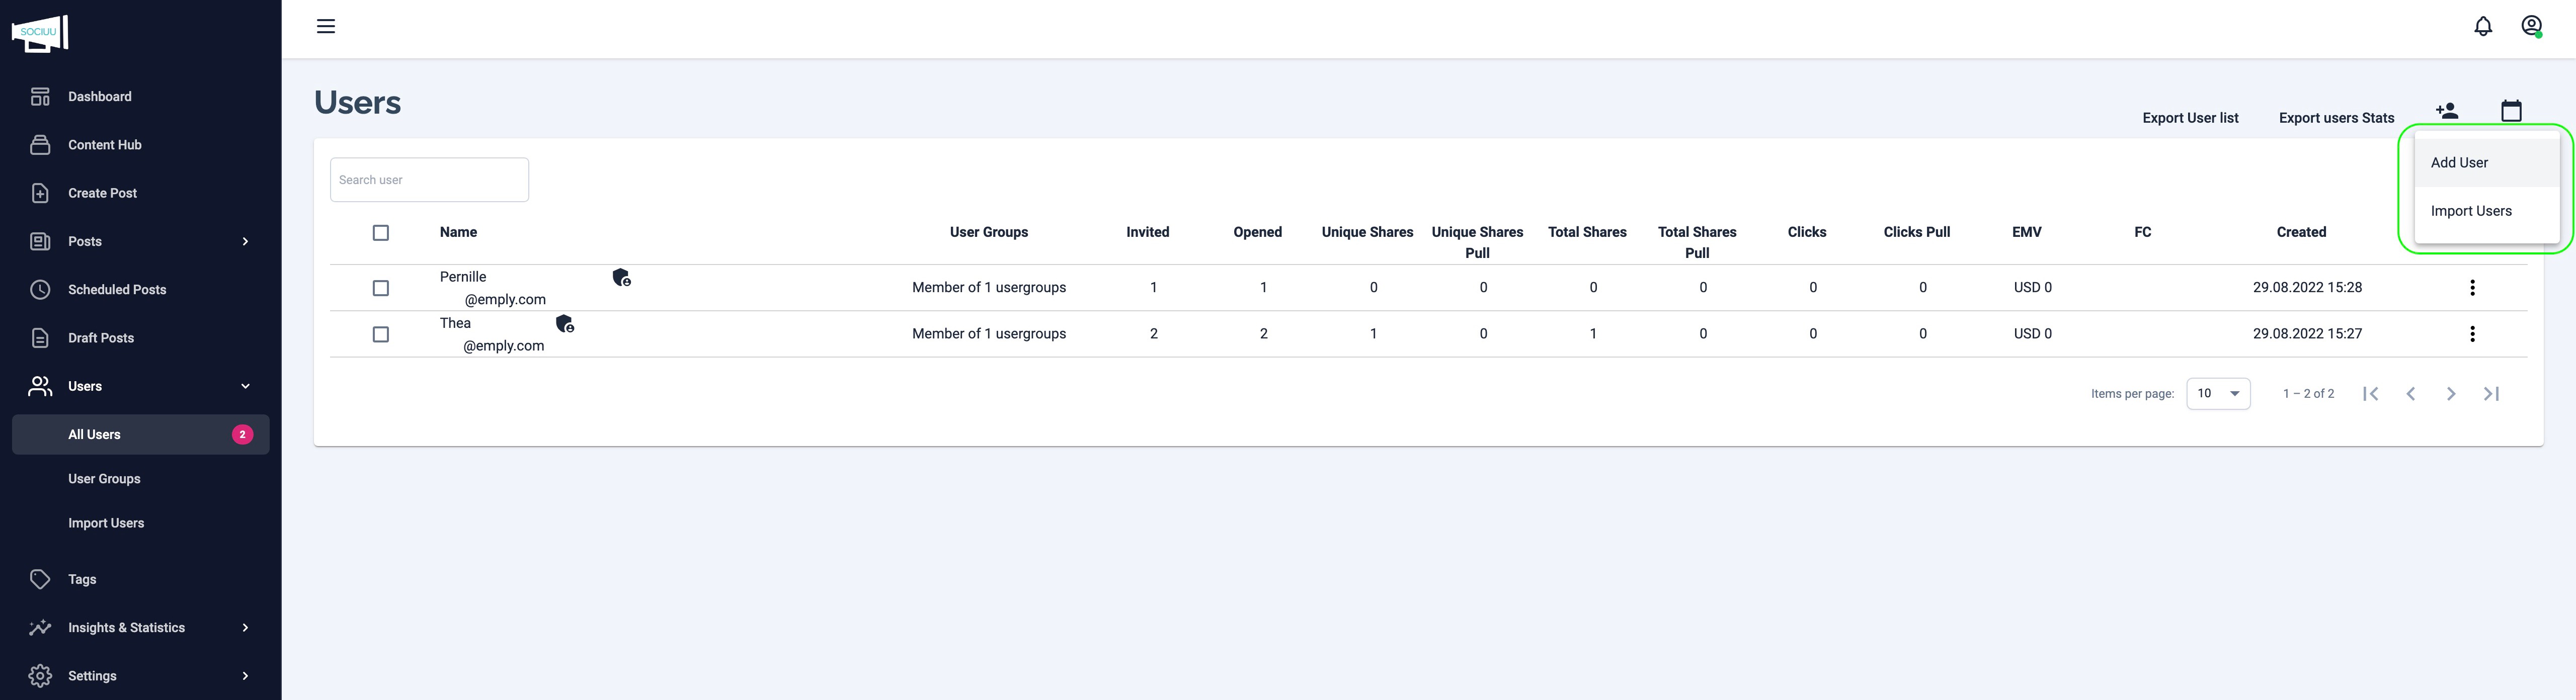The height and width of the screenshot is (700, 2576).
Task: Open the user account profile icon
Action: pos(2531,27)
